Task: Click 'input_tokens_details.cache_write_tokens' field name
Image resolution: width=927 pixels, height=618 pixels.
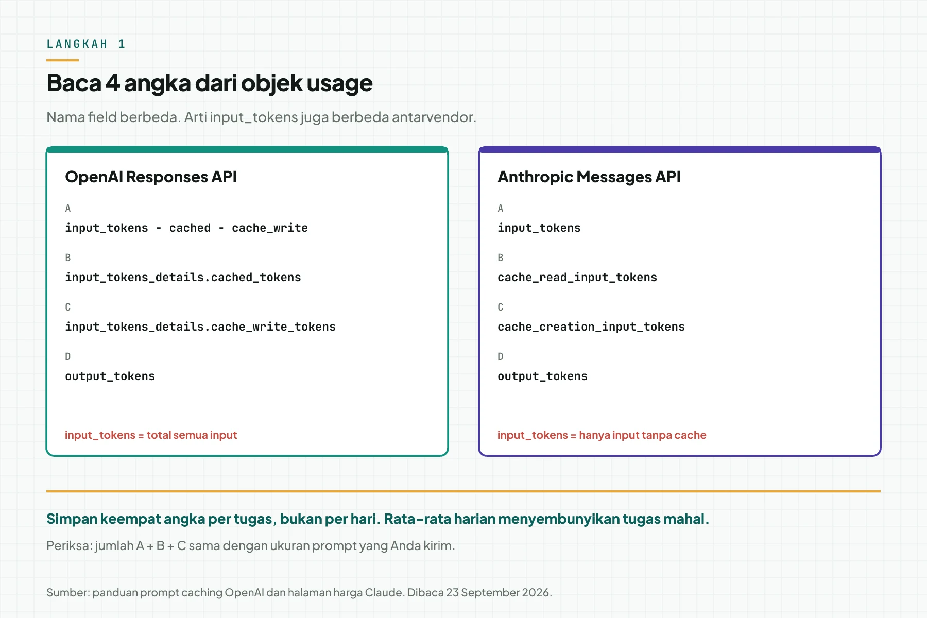Action: (x=200, y=327)
